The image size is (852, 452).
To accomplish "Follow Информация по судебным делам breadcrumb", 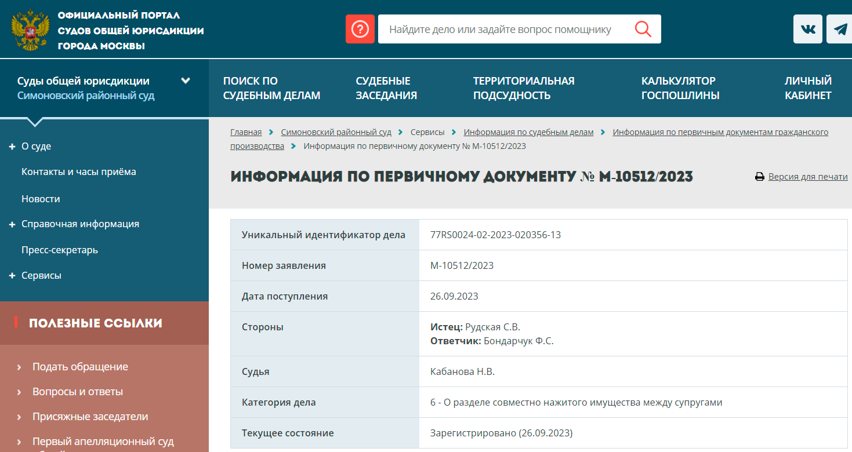I will click(528, 132).
